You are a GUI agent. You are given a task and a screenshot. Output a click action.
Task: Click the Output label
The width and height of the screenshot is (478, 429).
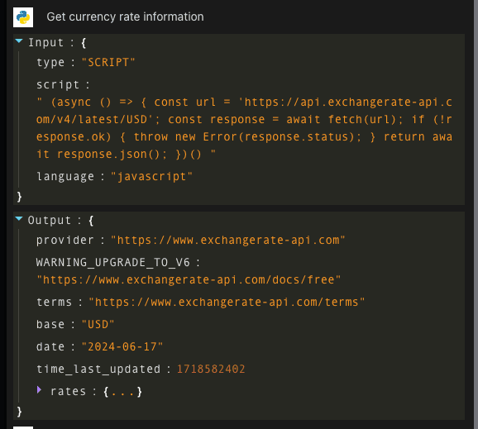(x=50, y=221)
